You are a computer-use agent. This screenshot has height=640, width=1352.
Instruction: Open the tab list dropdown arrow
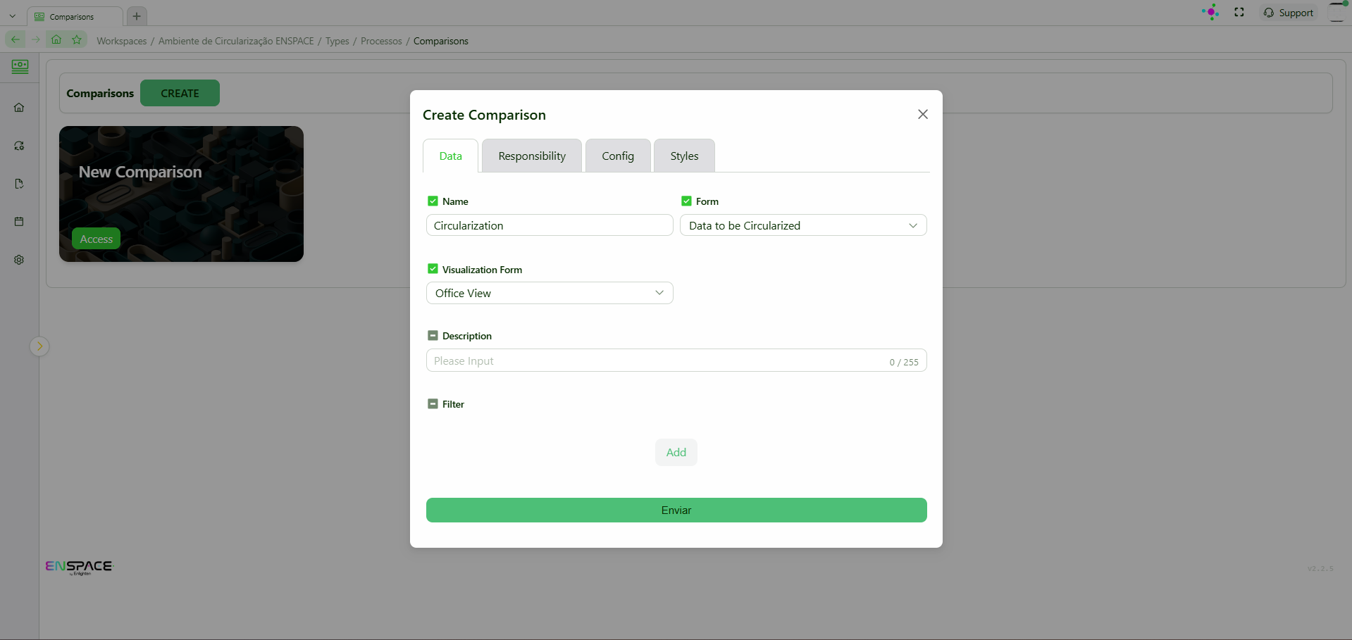(13, 16)
